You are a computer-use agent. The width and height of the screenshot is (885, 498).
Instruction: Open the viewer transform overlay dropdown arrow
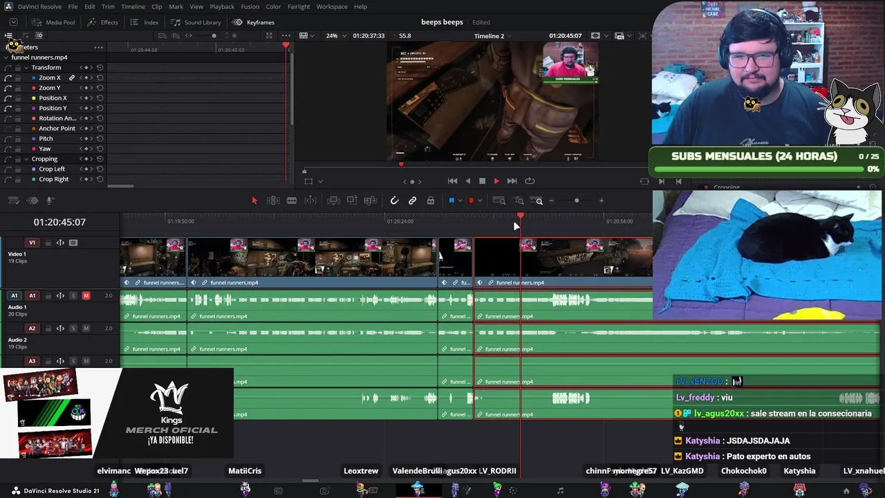coord(320,182)
